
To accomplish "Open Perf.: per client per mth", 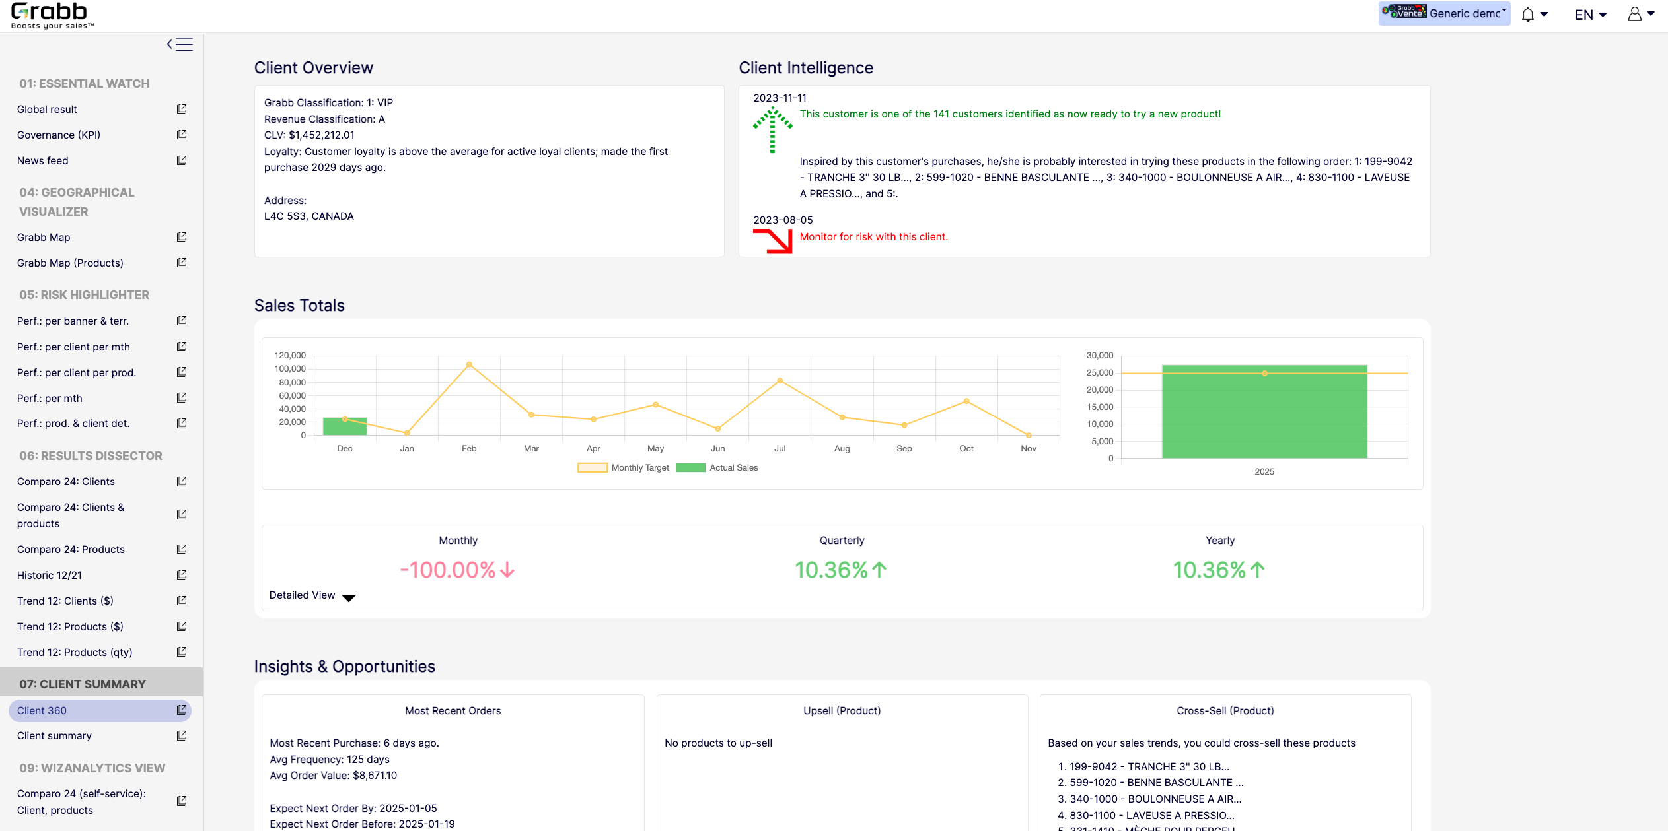I will [73, 347].
